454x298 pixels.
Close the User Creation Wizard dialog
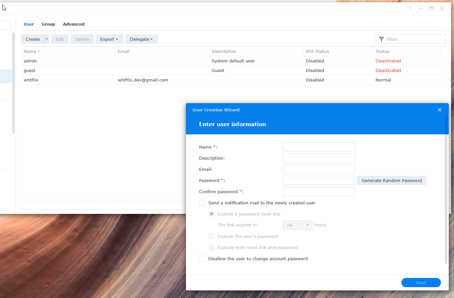[440, 110]
